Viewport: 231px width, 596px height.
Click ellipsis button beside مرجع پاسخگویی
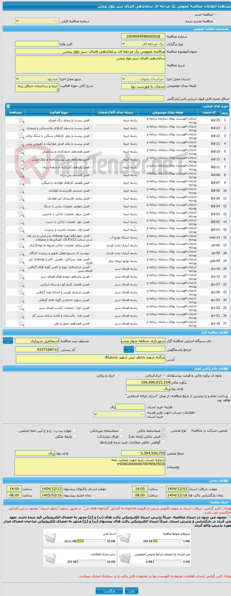(129, 349)
